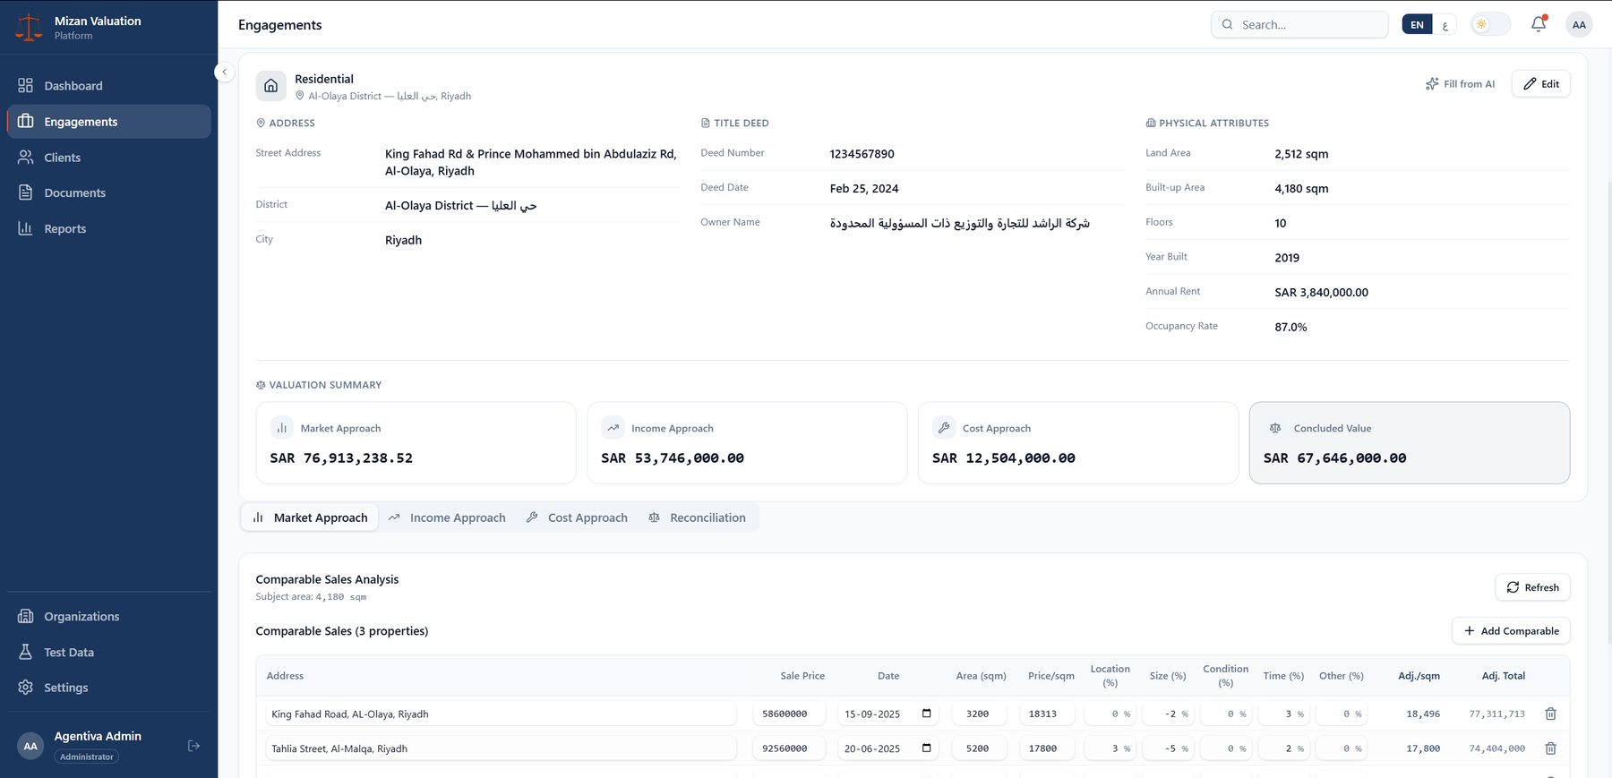Click the Mizan Valuation scales logo
The height and width of the screenshot is (778, 1612).
pos(29,27)
